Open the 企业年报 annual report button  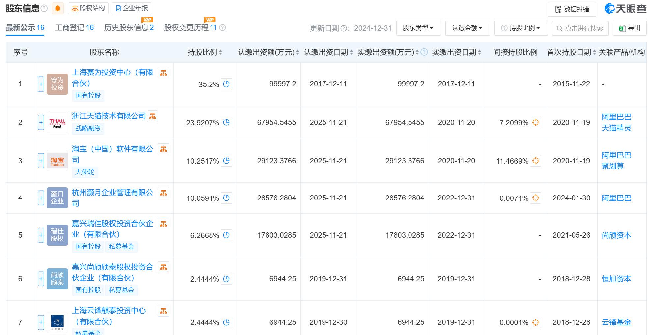(x=131, y=8)
